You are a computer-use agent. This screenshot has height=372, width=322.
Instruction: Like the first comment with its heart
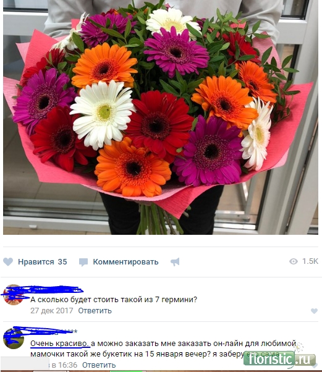click(x=314, y=311)
